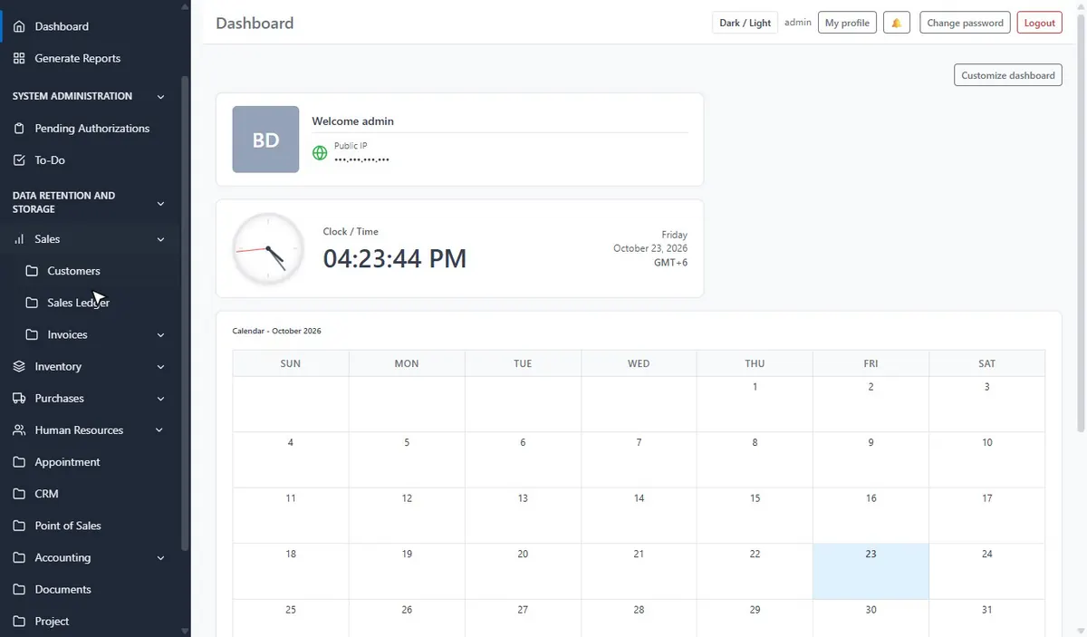The width and height of the screenshot is (1087, 637).
Task: Click the Accounting folder icon
Action: pyautogui.click(x=19, y=558)
